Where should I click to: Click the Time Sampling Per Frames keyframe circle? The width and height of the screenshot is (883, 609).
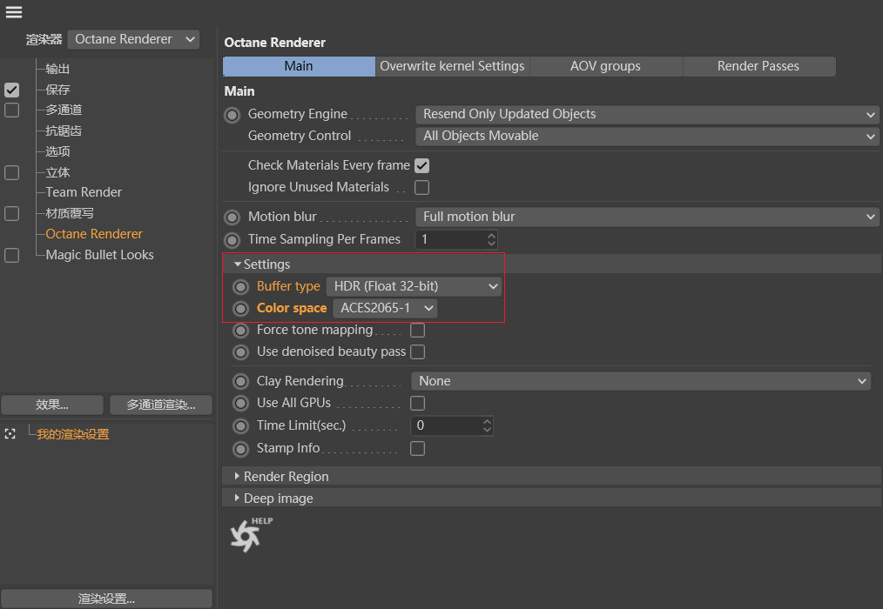[x=232, y=240]
